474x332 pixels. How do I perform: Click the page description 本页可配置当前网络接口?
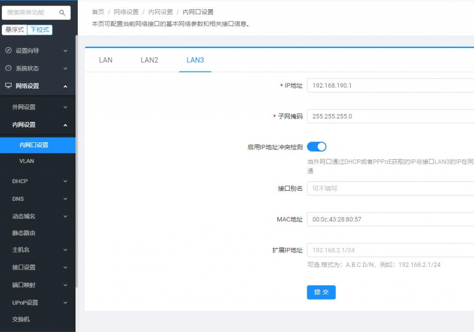pos(171,24)
